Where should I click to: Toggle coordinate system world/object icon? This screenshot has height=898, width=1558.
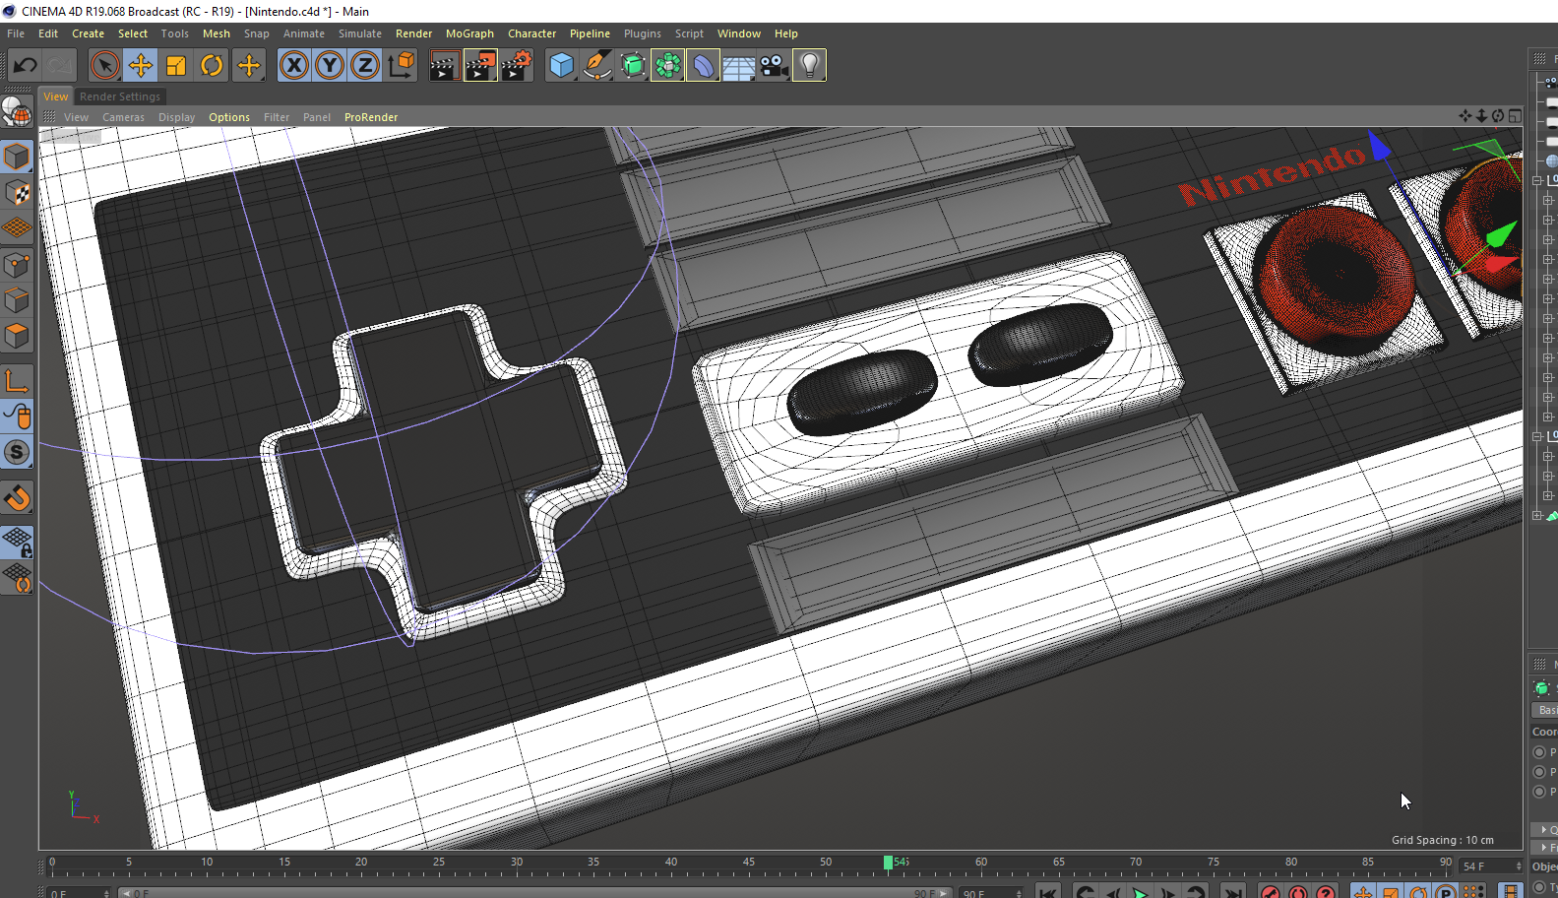point(401,66)
